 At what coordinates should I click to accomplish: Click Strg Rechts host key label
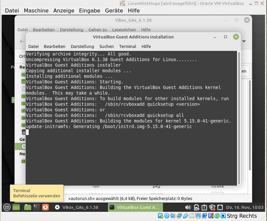tap(242, 216)
